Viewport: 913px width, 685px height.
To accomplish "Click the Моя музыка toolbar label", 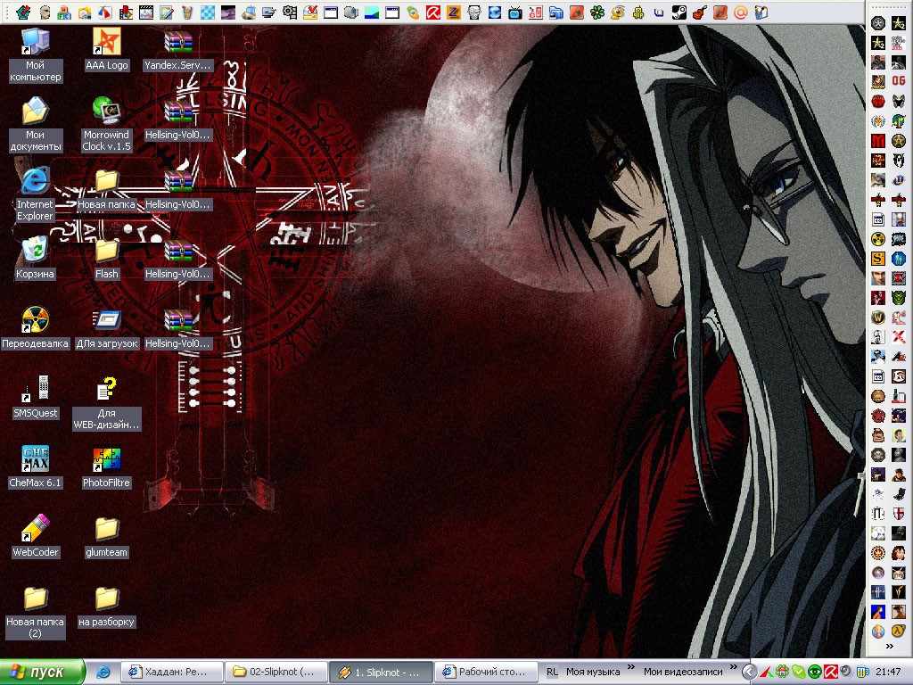I will tap(593, 673).
